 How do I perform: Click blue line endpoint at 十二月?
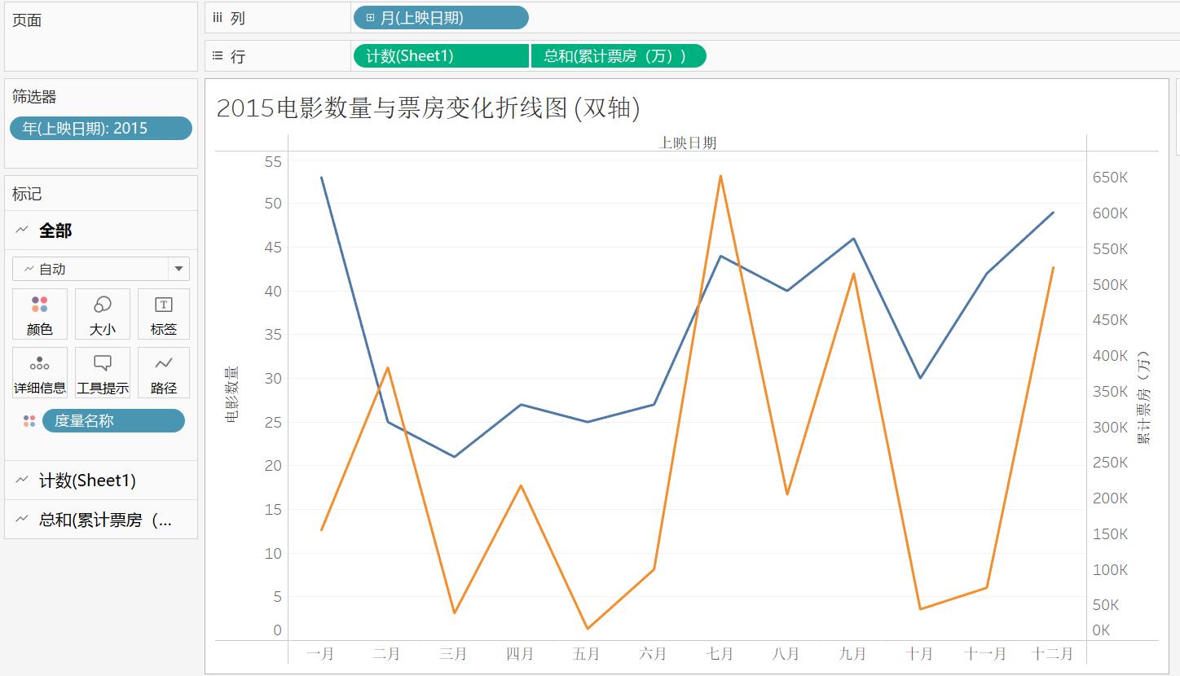[x=1054, y=213]
